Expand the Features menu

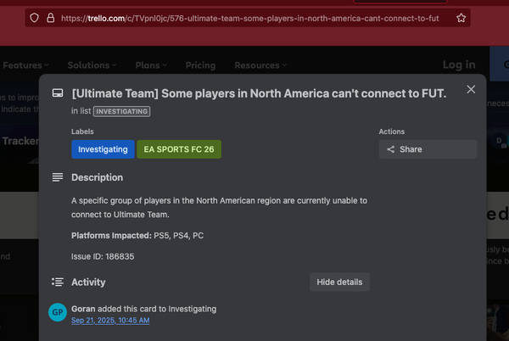[25, 65]
